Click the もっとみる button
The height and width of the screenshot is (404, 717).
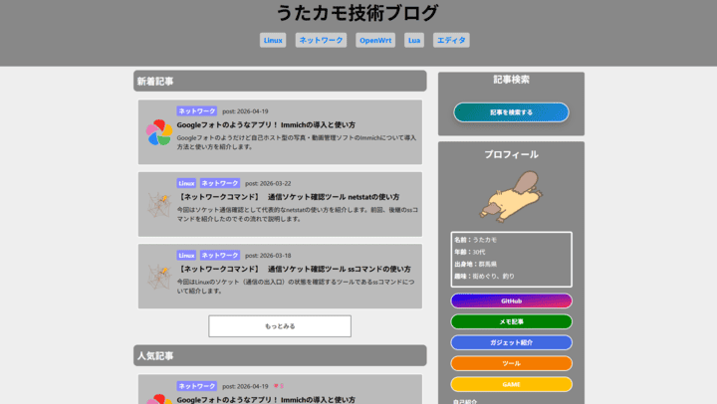280,326
